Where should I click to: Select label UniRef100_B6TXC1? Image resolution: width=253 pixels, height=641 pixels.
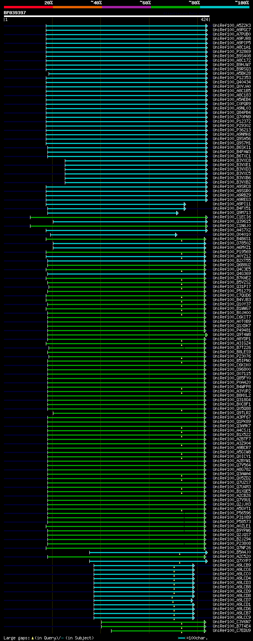point(232,156)
